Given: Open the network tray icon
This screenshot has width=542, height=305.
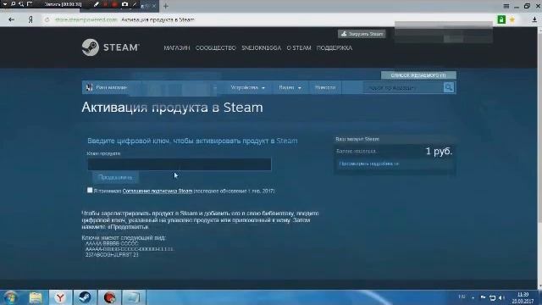Looking at the screenshot, I should pyautogui.click(x=493, y=297).
